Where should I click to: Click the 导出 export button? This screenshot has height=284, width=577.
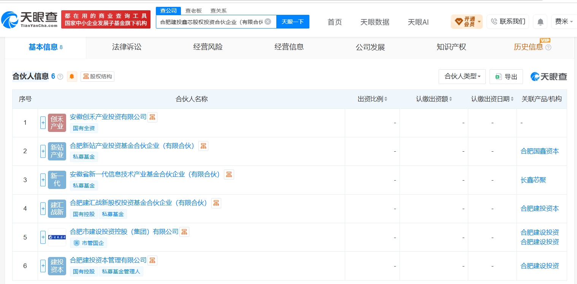click(506, 77)
